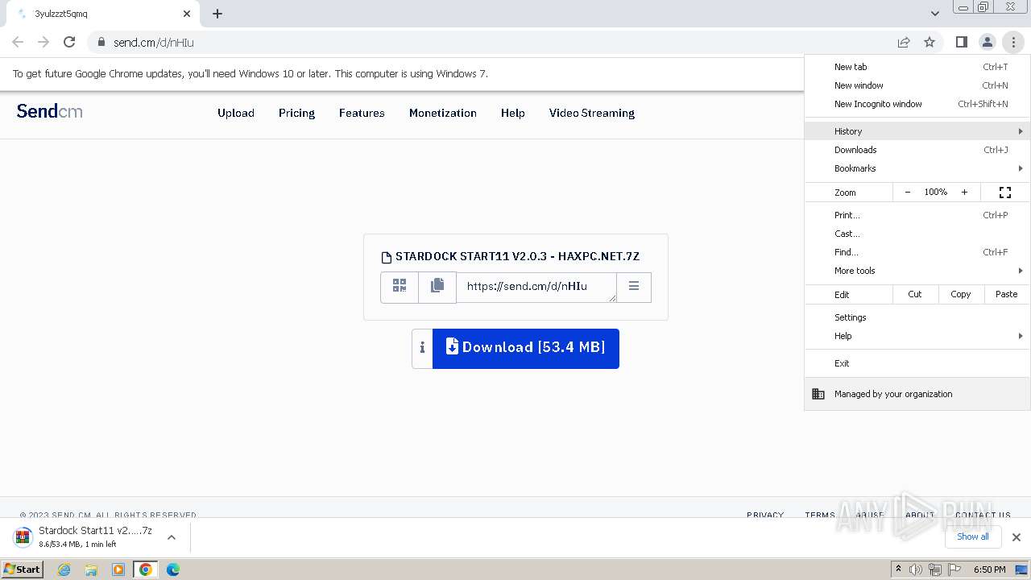Open Monetization navigation link
This screenshot has width=1031, height=580.
click(x=443, y=113)
